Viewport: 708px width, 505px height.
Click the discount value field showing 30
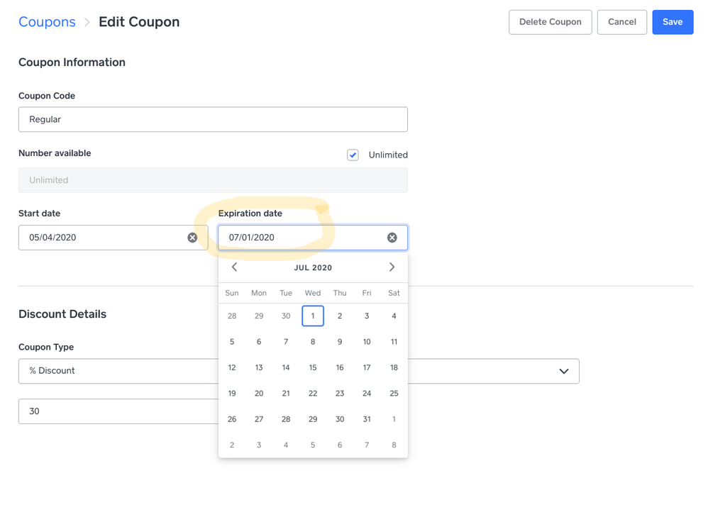(x=117, y=411)
